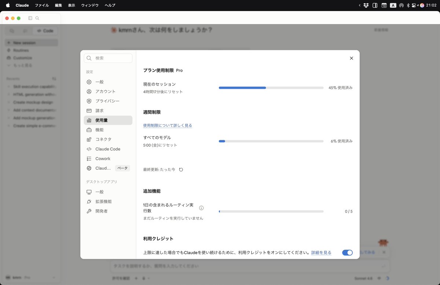Click the すべてのモデル weekly usage bar

coord(271,141)
